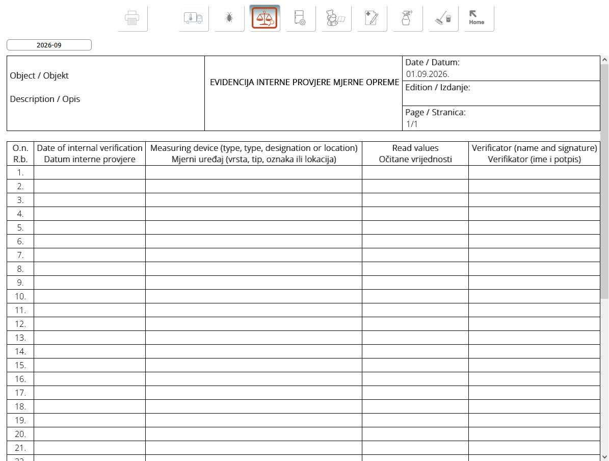Viewport: 609px width, 461px height.
Task: Open the 2026-09 period selector
Action: point(49,45)
